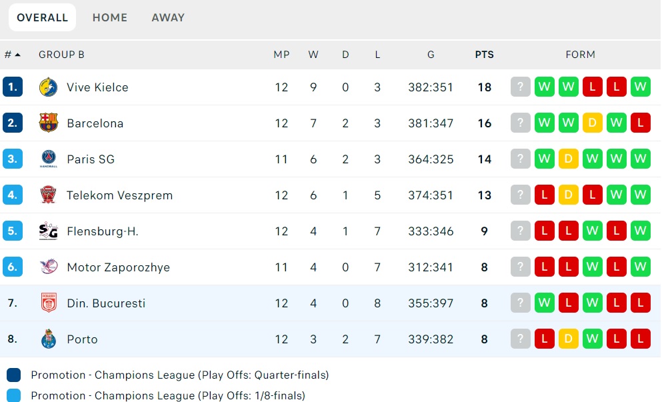Click the Motor Zaporozhye team logo
The height and width of the screenshot is (402, 664).
click(x=48, y=267)
